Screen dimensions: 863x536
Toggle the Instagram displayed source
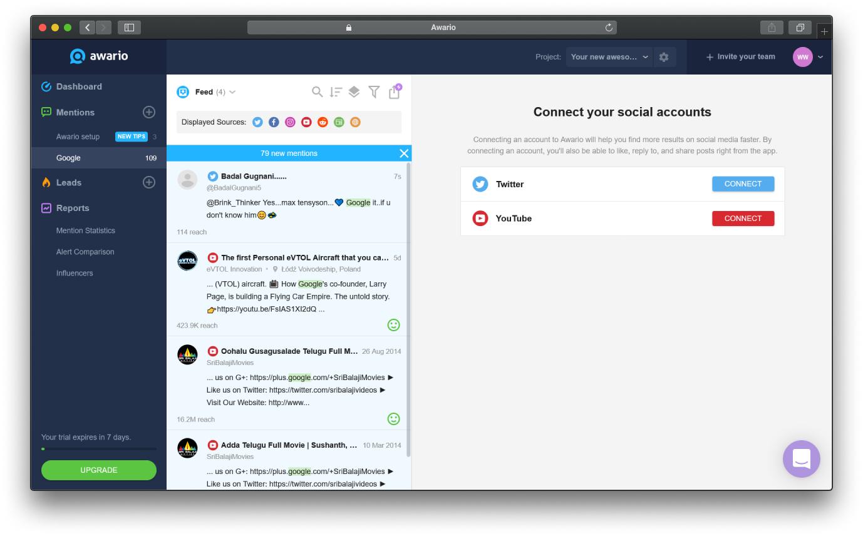(x=290, y=122)
